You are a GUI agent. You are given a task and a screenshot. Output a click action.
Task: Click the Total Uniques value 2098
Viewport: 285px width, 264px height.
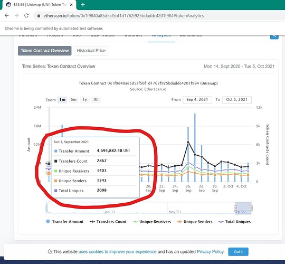102,190
